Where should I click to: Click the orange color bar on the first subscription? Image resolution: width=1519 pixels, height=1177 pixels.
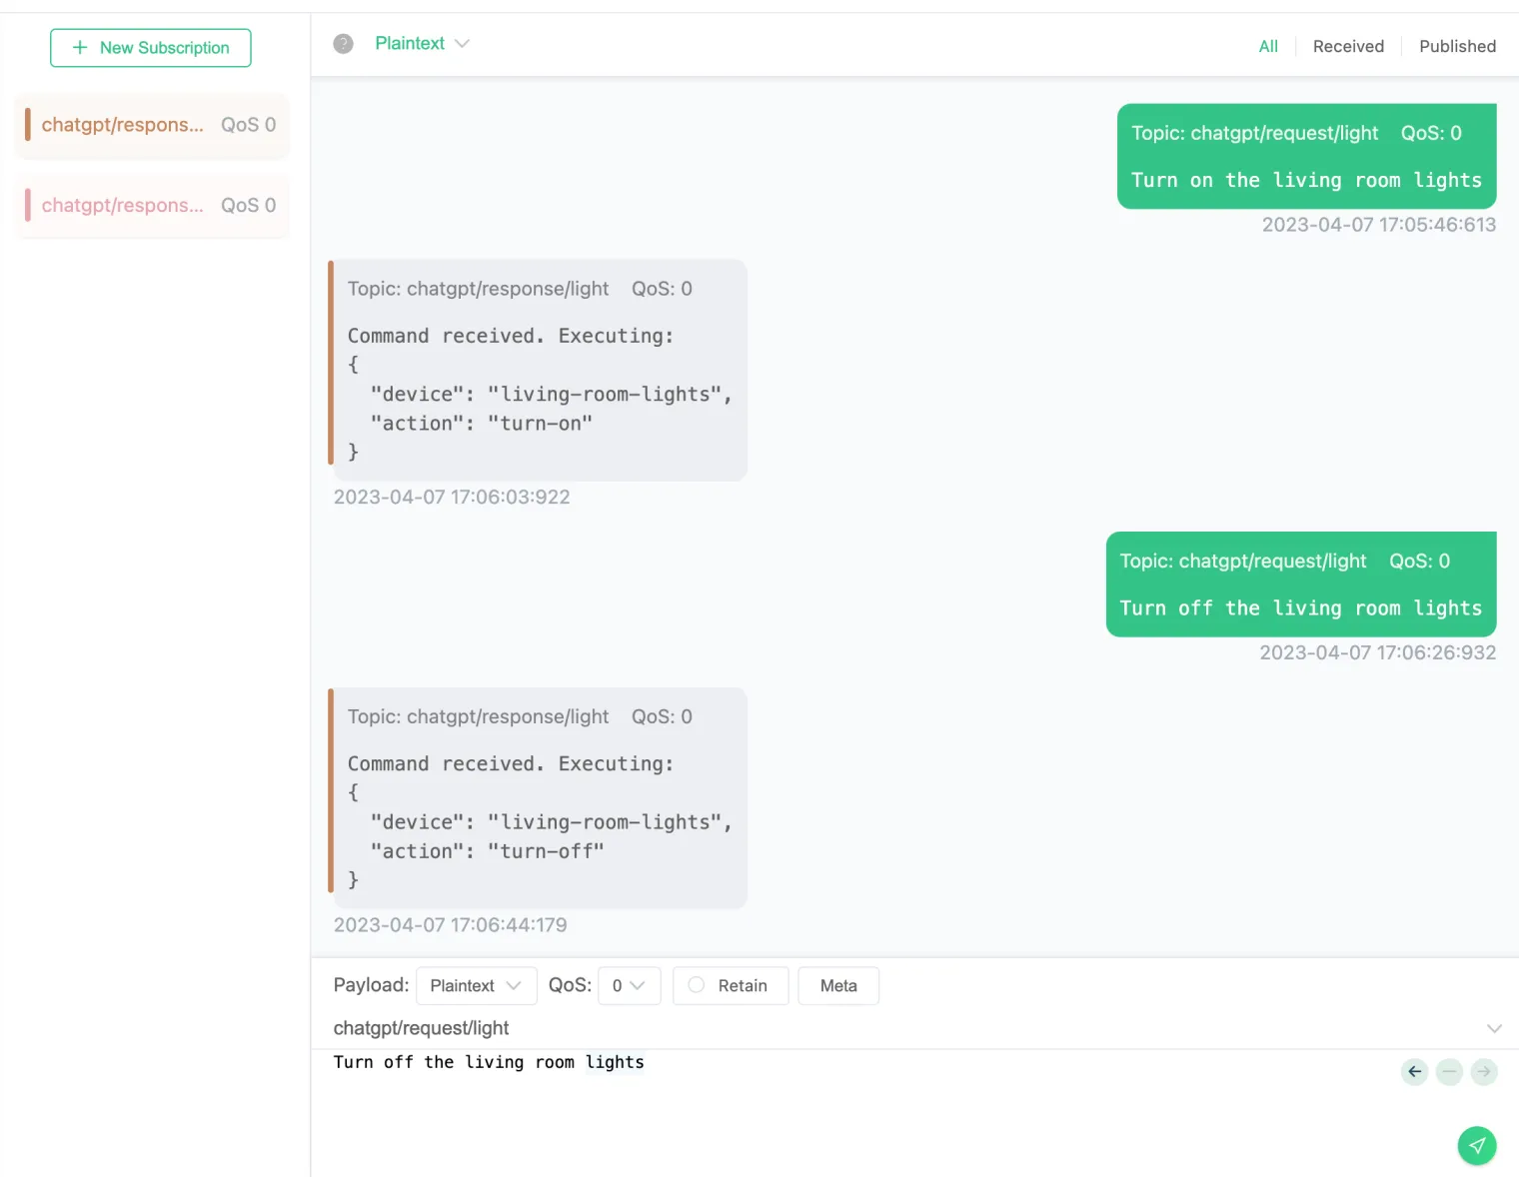tap(26, 125)
